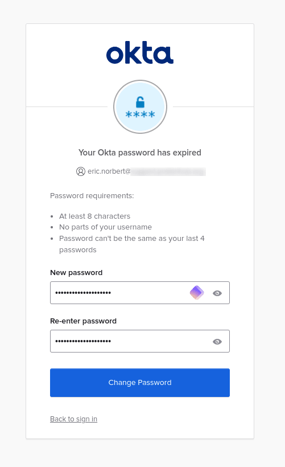The image size is (285, 467).
Task: Click the Password requirements label
Action: pyautogui.click(x=92, y=196)
